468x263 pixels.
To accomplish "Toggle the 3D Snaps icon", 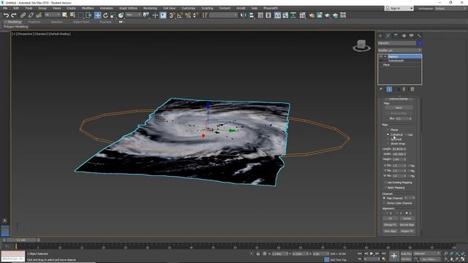I will 172,15.
